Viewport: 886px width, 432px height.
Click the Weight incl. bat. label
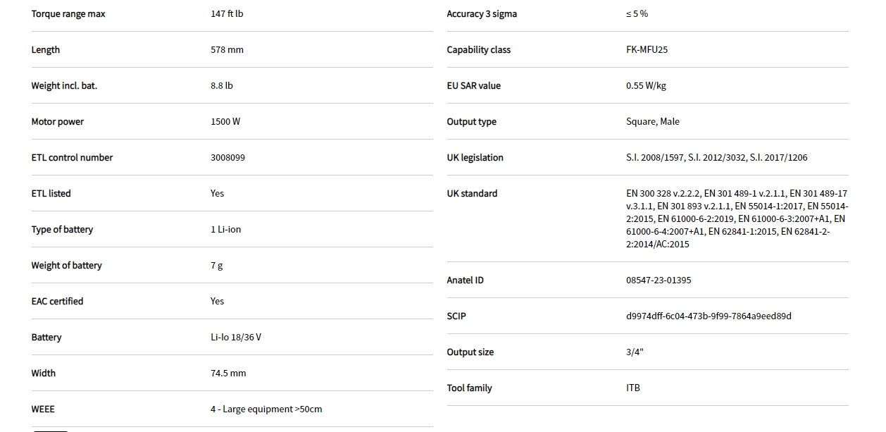pyautogui.click(x=64, y=86)
